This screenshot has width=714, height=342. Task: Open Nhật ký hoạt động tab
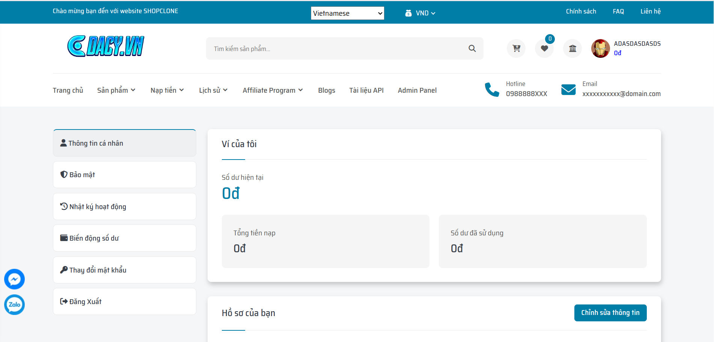click(x=125, y=206)
